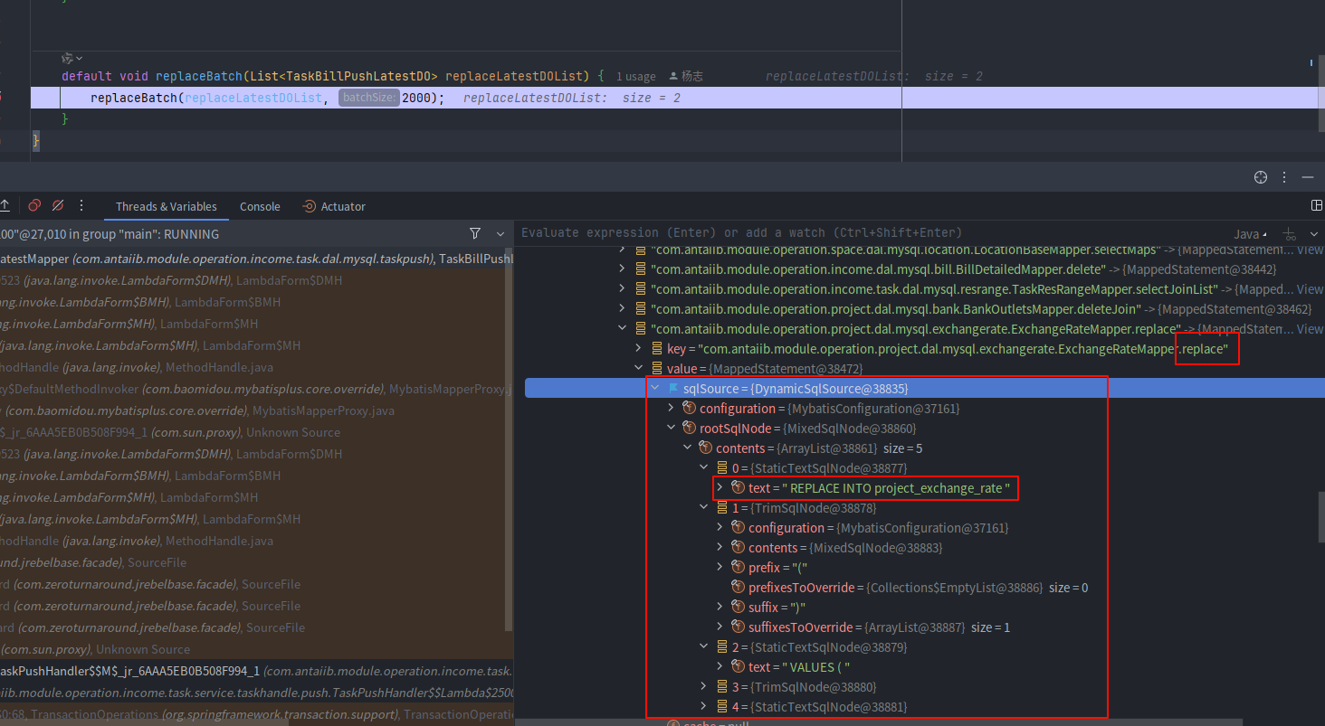This screenshot has height=726, width=1325.
Task: Hide the debug tool window
Action: click(1308, 177)
